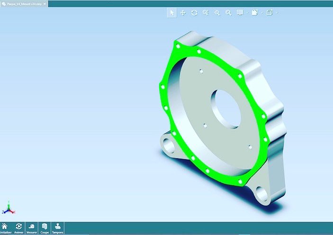
Task: Start rotation with the Animer button
Action: click(x=18, y=228)
